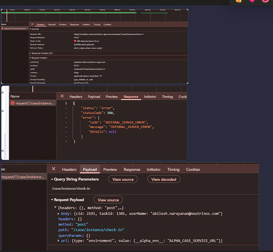Click /case/instance/check-in query string parameter

coord(71,188)
